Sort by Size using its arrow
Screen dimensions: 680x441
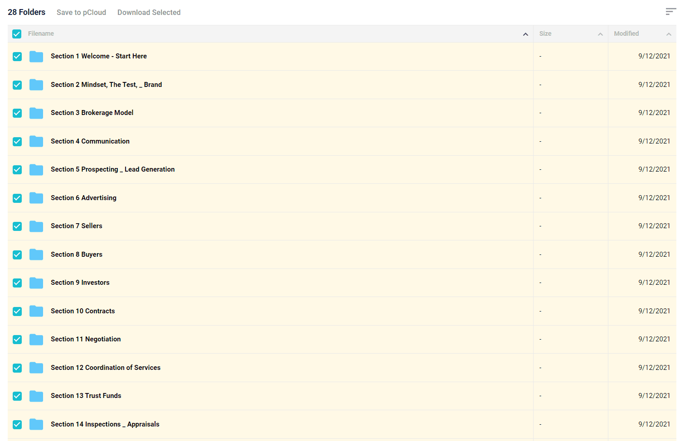pos(600,34)
